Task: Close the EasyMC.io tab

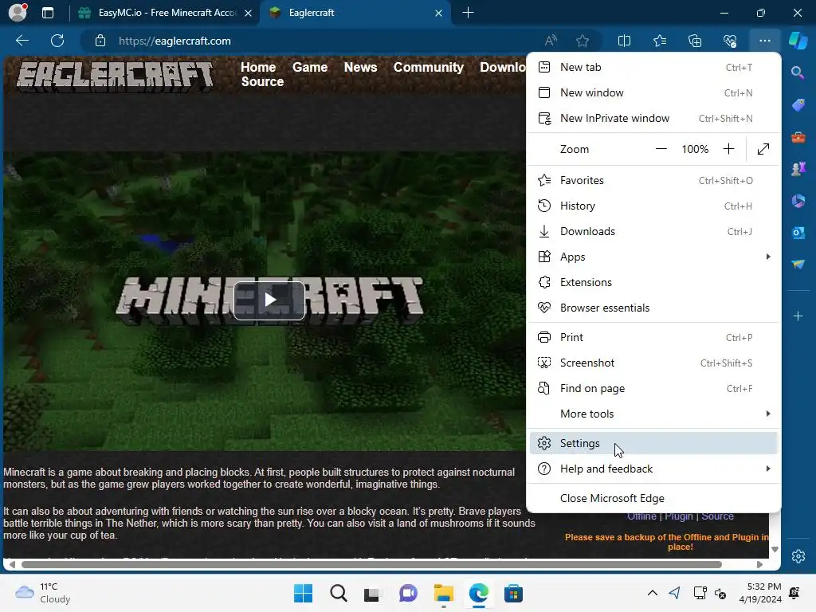Action: [249, 13]
